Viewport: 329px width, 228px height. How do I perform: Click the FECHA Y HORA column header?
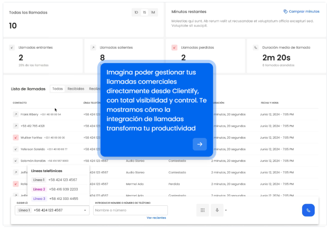270,103
